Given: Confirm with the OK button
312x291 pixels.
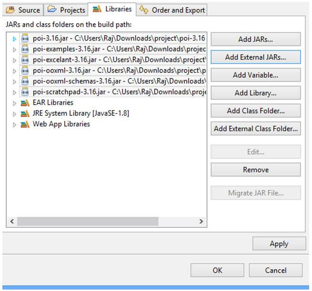Looking at the screenshot, I should (x=217, y=271).
